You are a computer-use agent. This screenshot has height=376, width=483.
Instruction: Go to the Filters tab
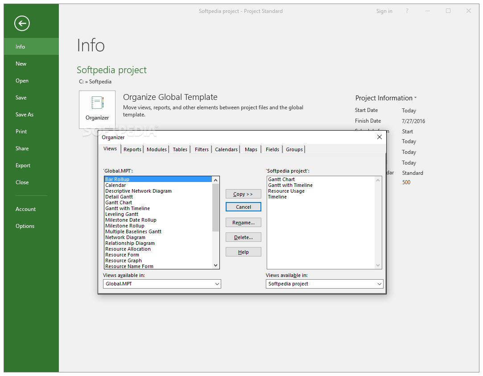pyautogui.click(x=202, y=149)
